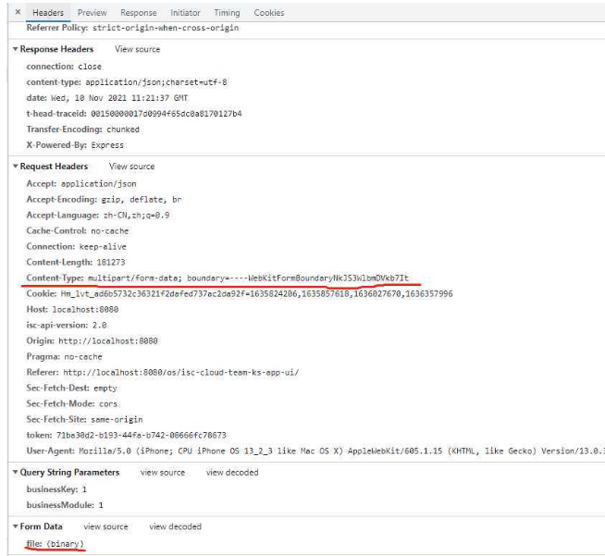The image size is (605, 556).
Task: Select file: (binary) form data entry
Action: [x=55, y=544]
